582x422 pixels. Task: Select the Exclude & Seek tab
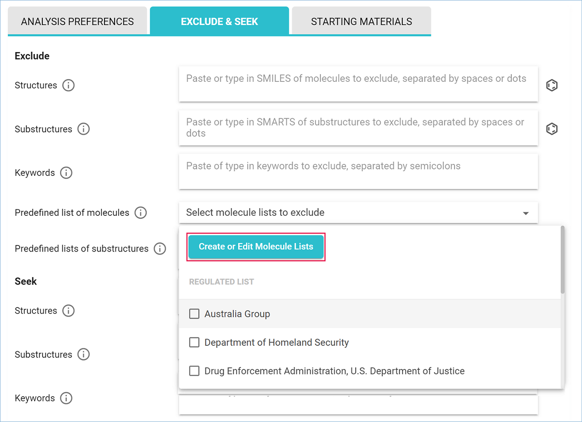pyautogui.click(x=219, y=21)
